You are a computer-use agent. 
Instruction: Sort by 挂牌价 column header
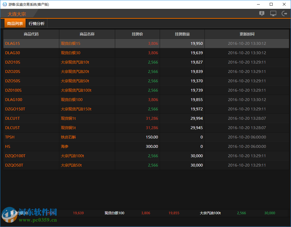(137, 34)
